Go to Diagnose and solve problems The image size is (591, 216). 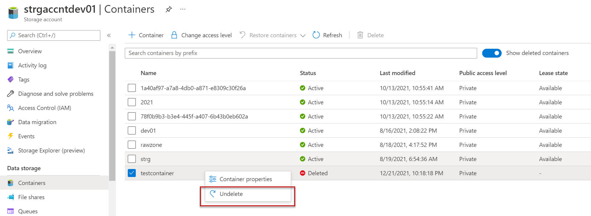(x=56, y=94)
